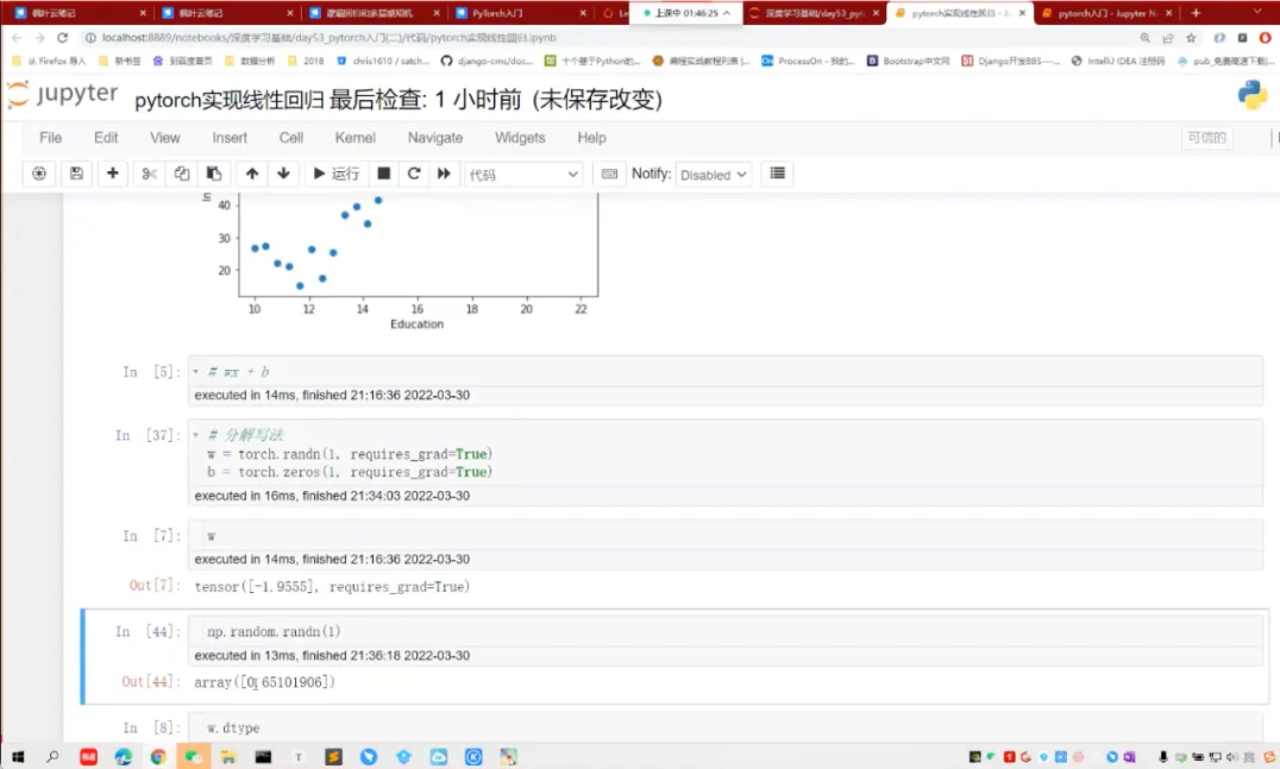Insert a cell below with plus icon

pyautogui.click(x=112, y=174)
